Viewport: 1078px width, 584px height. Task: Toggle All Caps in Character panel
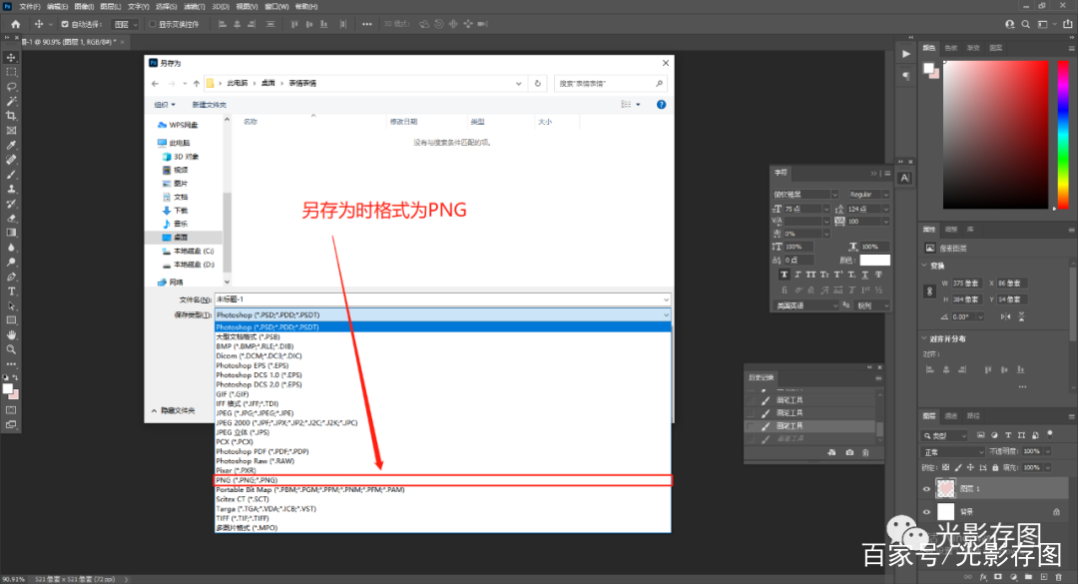pyautogui.click(x=810, y=275)
